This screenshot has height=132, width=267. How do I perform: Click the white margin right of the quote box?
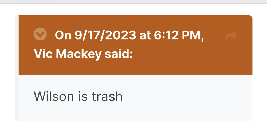coord(260,67)
